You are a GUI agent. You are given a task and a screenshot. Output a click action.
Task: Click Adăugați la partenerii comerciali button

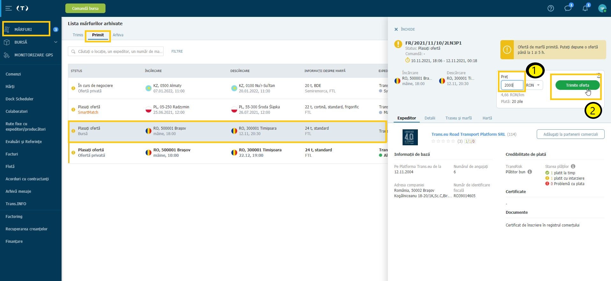pyautogui.click(x=570, y=134)
